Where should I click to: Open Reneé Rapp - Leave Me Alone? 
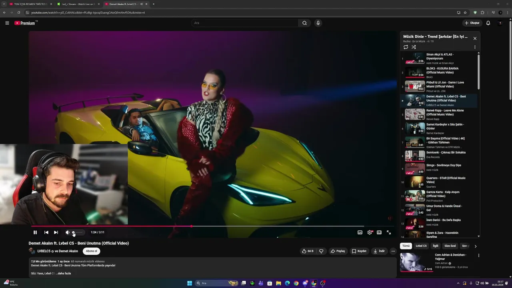pyautogui.click(x=439, y=114)
